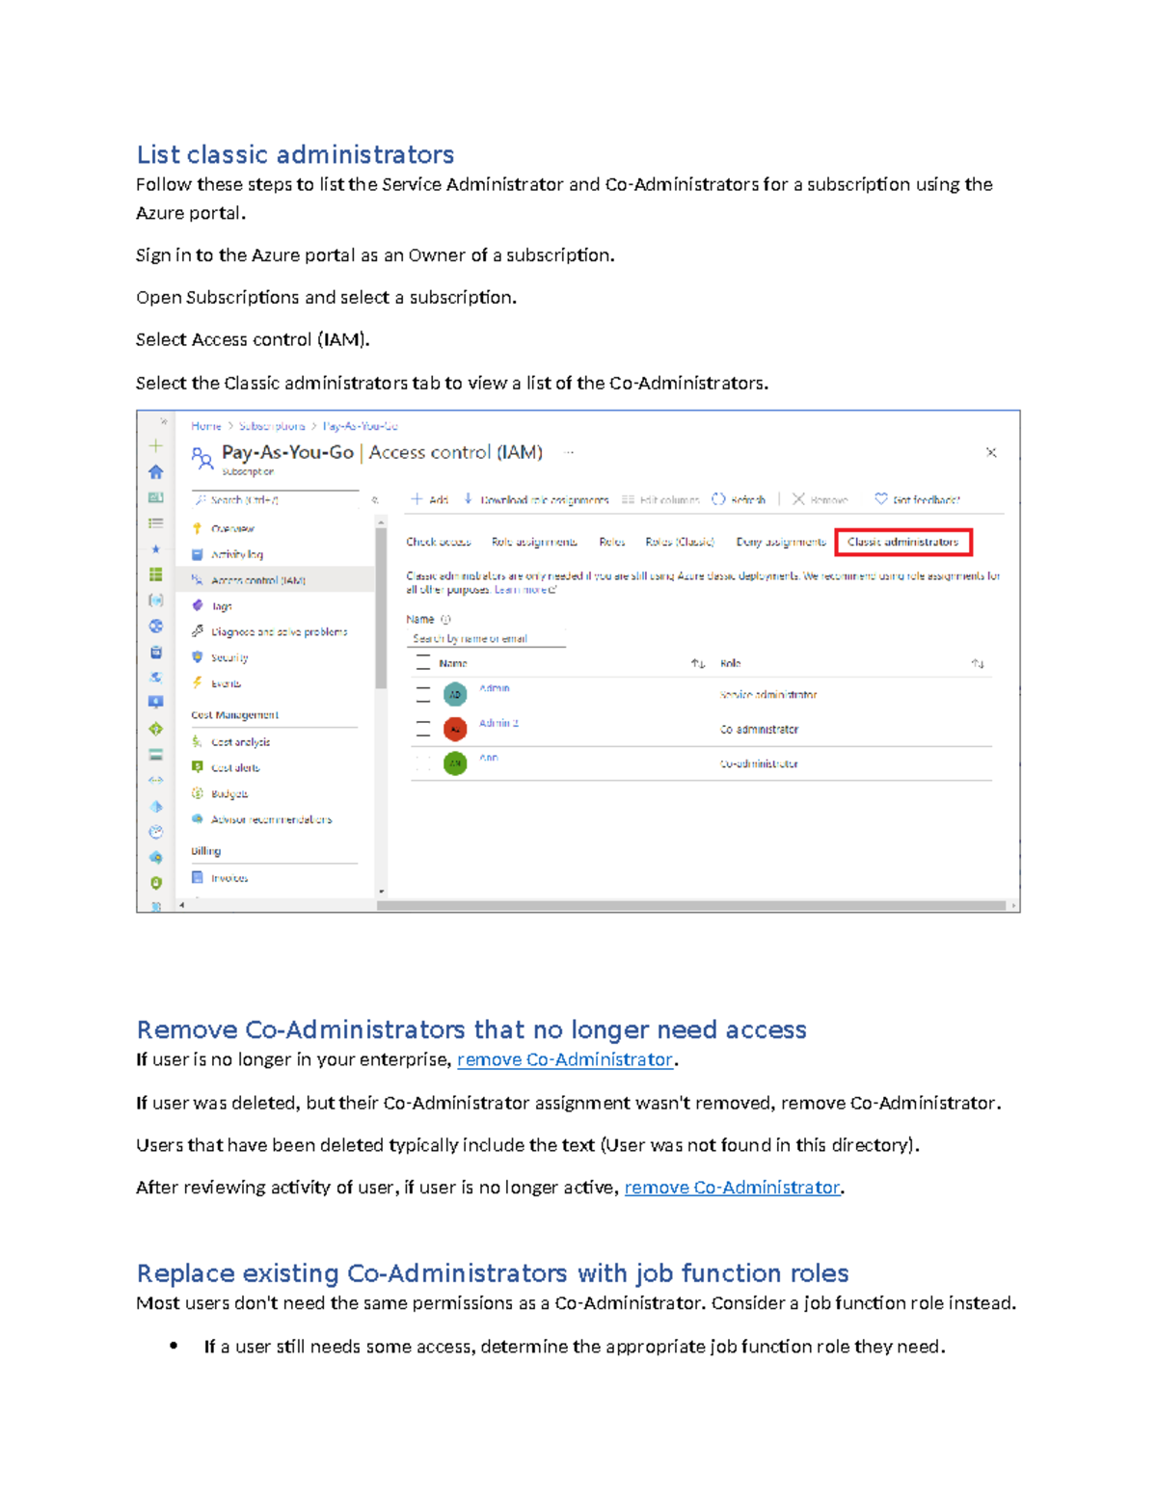Check the box for the Admin row
The image size is (1157, 1497).
tap(422, 694)
